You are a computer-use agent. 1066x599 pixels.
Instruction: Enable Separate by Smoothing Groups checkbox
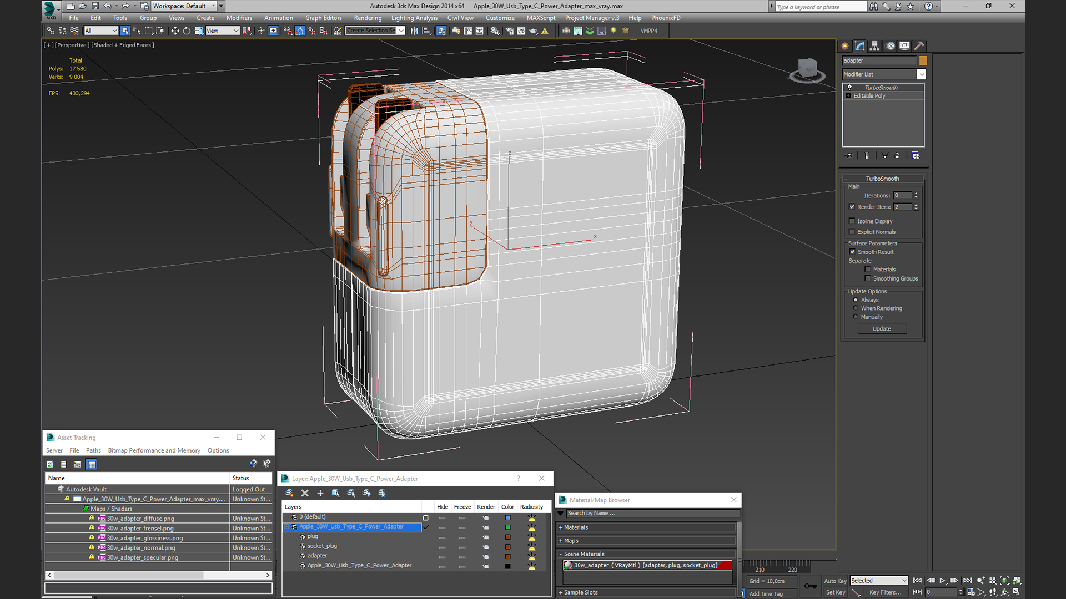868,278
